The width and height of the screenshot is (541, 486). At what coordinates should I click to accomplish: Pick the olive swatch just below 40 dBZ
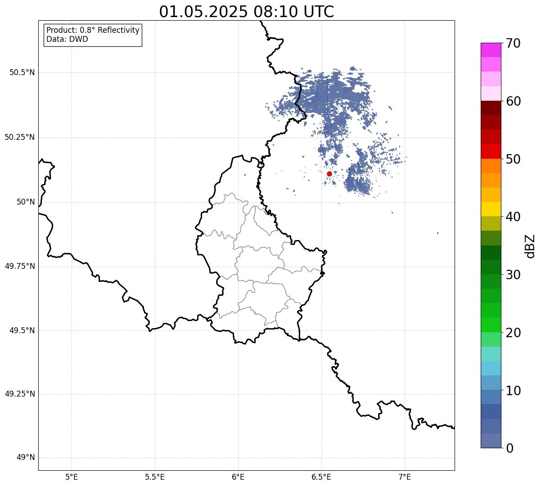coord(491,224)
